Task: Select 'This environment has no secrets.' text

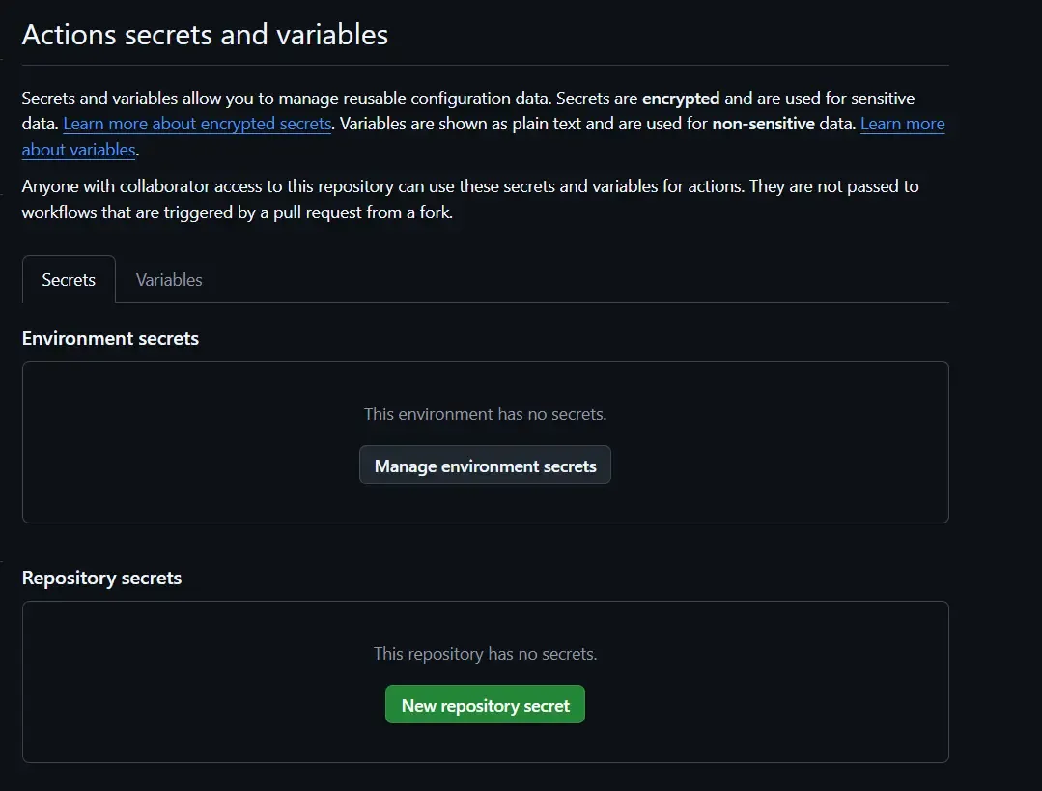Action: (x=485, y=414)
